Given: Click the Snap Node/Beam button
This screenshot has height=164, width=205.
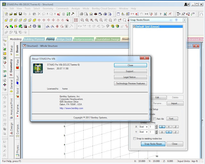Looking at the screenshot, I should 153,144.
